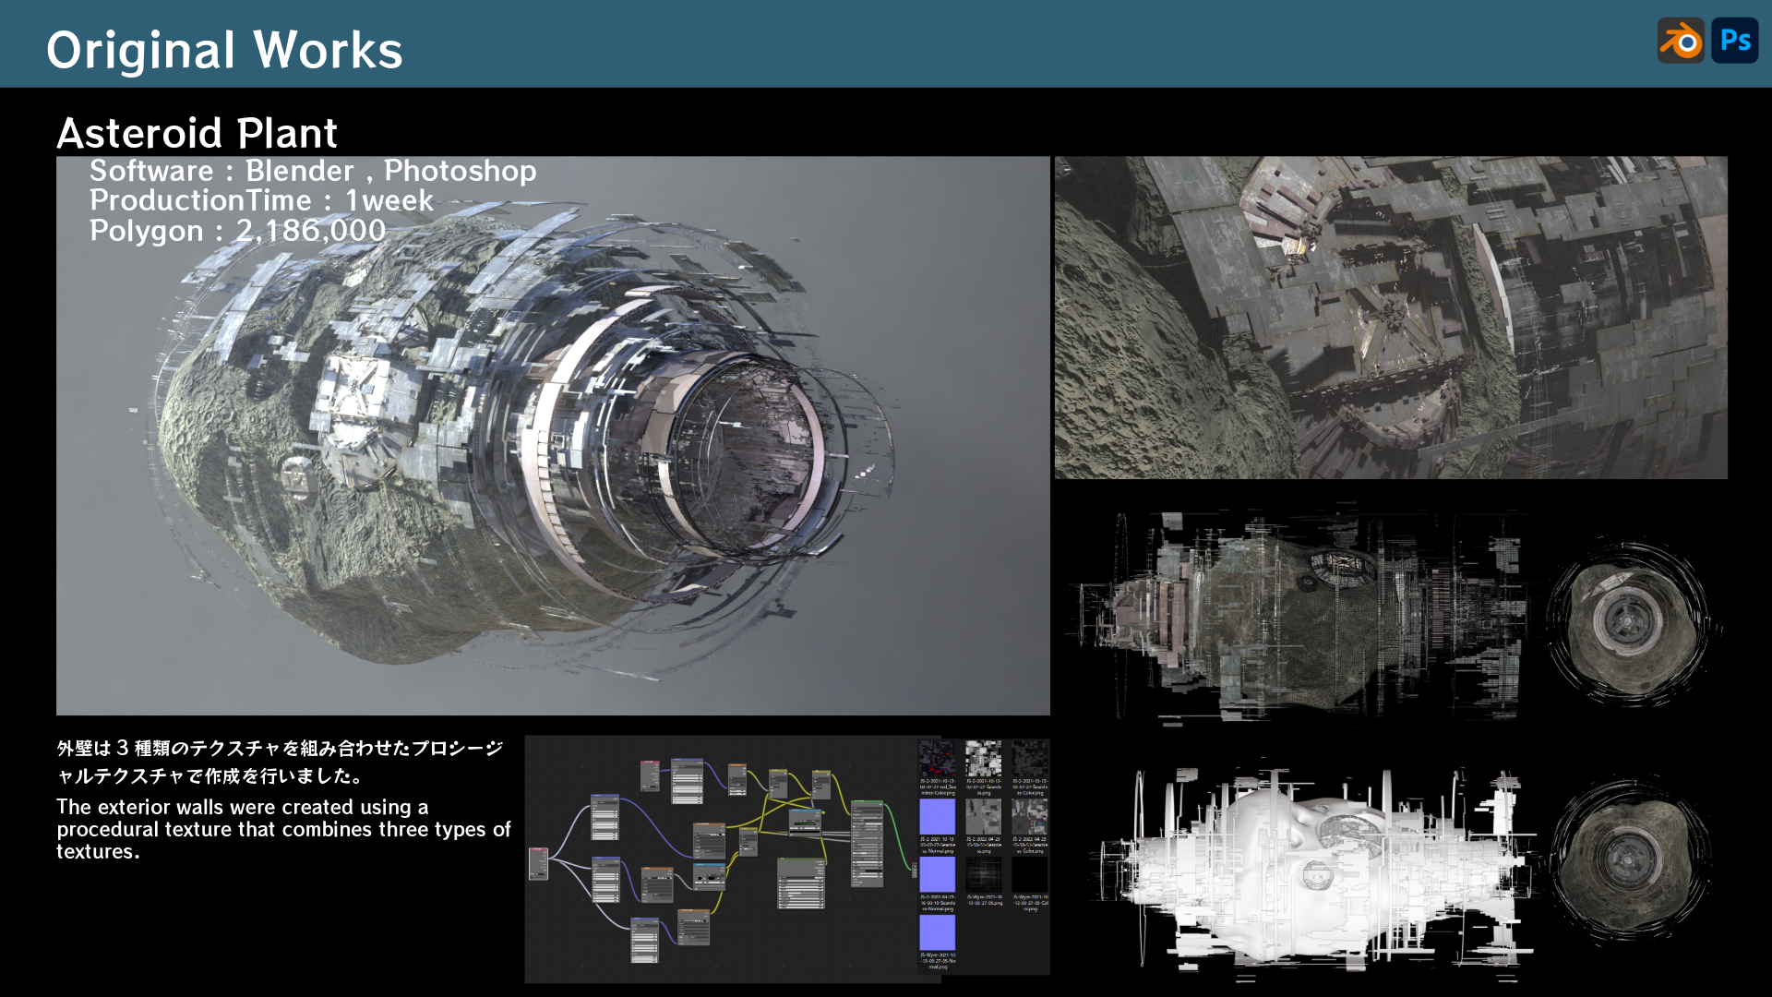Click the upper circular front-view render

(1629, 623)
